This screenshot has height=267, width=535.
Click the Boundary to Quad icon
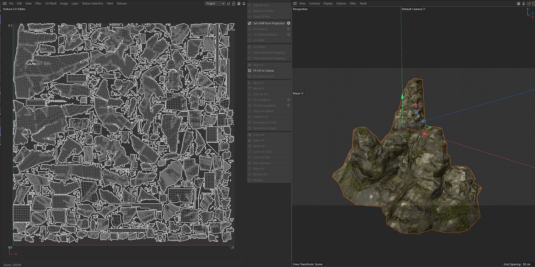pos(250,128)
